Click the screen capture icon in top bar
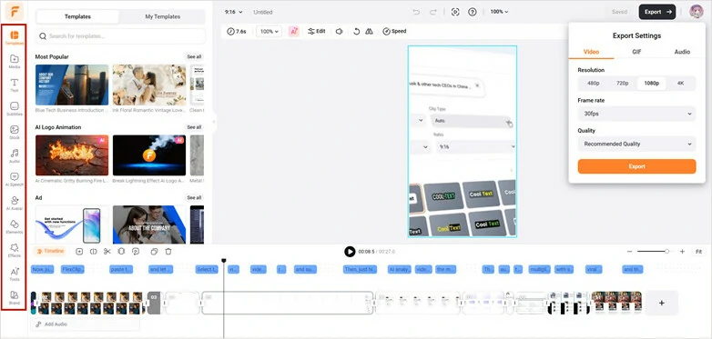The width and height of the screenshot is (712, 339). click(455, 12)
